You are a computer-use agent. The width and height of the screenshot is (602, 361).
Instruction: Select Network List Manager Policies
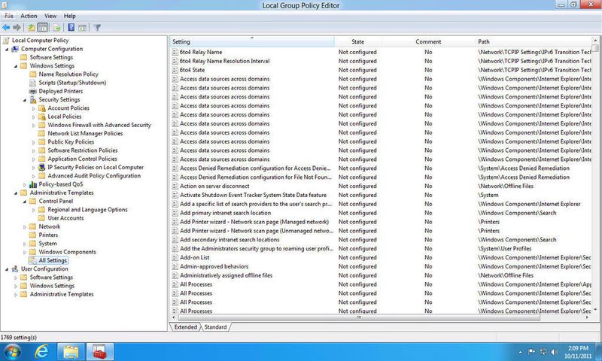(85, 134)
